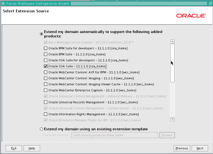Image resolution: width=213 pixels, height=154 pixels.
Task: Check Oracle Universal Records Management checkbox
Action: pyautogui.click(x=46, y=102)
